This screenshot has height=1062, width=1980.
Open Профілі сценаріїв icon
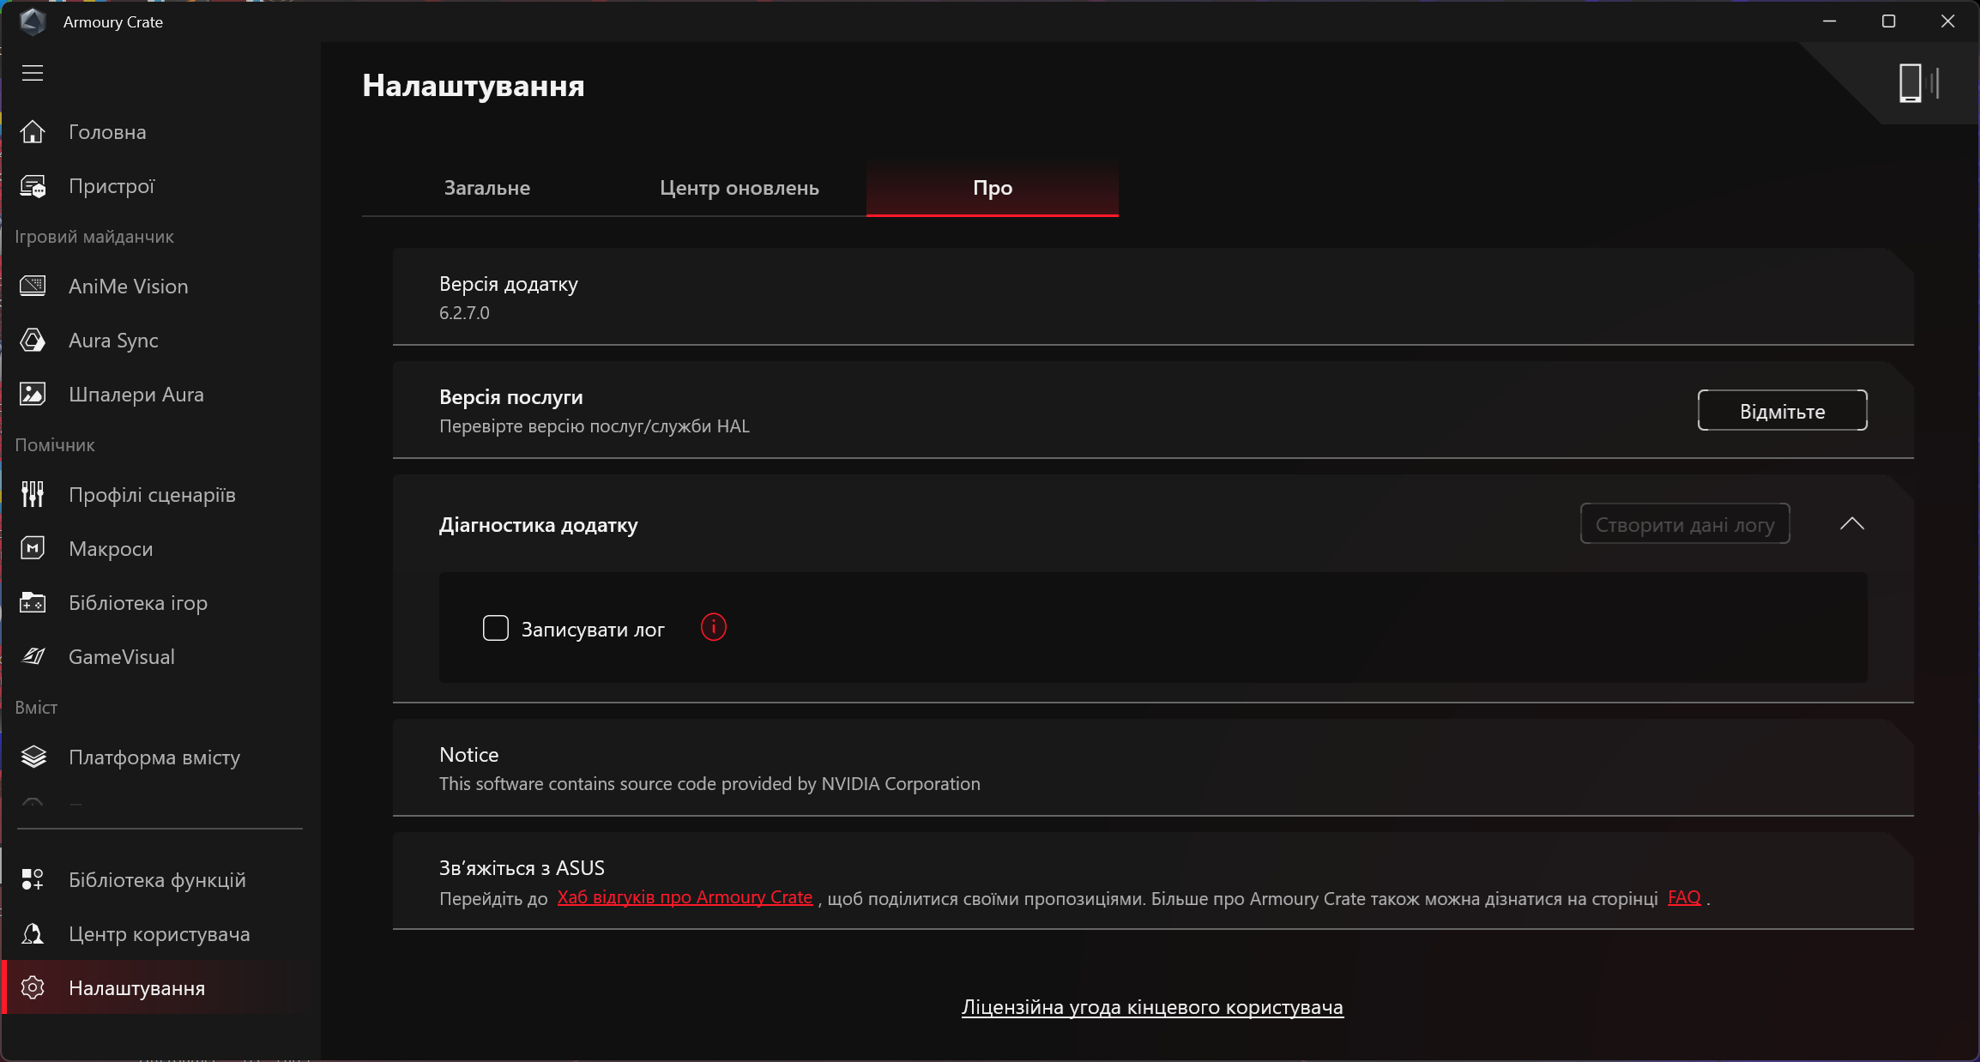tap(33, 494)
